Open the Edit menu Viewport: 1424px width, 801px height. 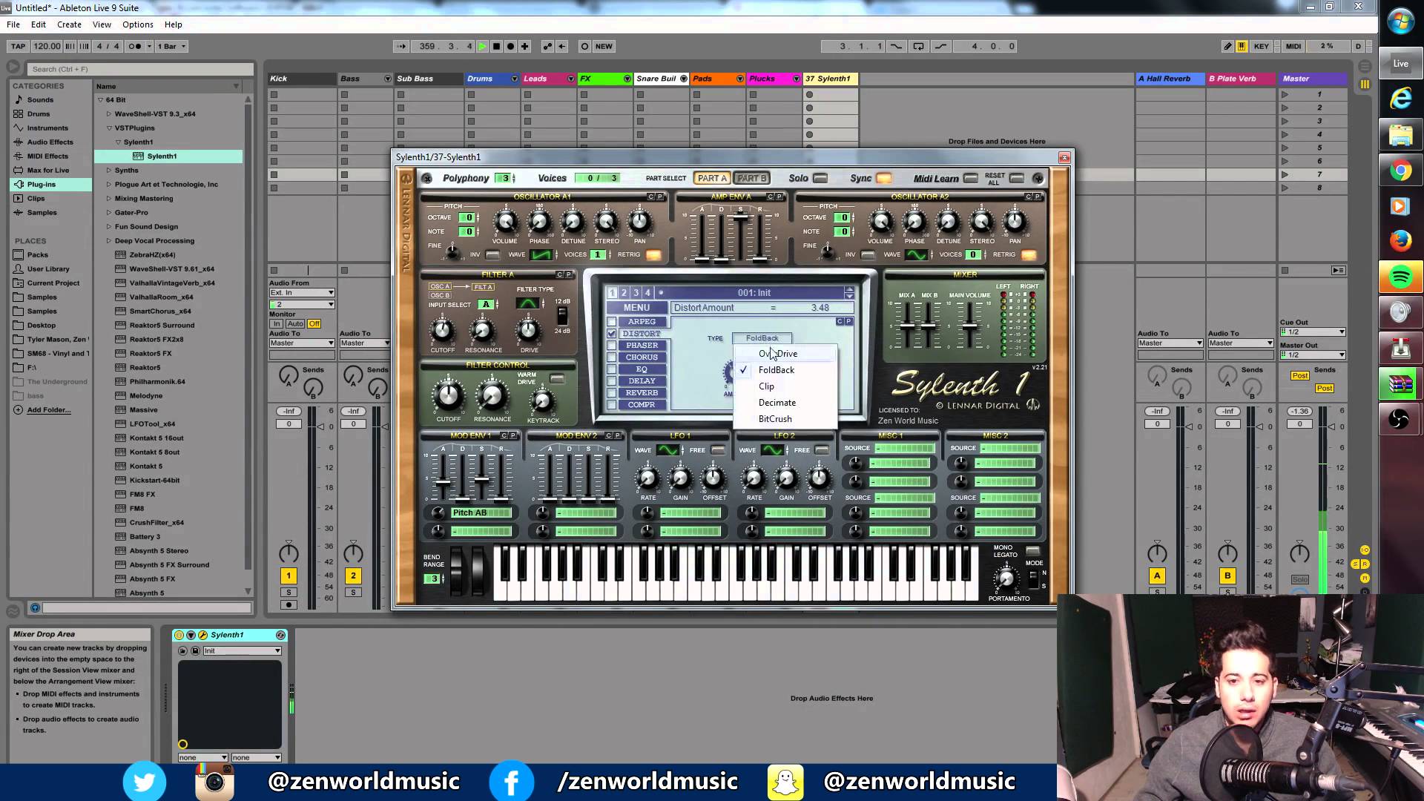[39, 24]
